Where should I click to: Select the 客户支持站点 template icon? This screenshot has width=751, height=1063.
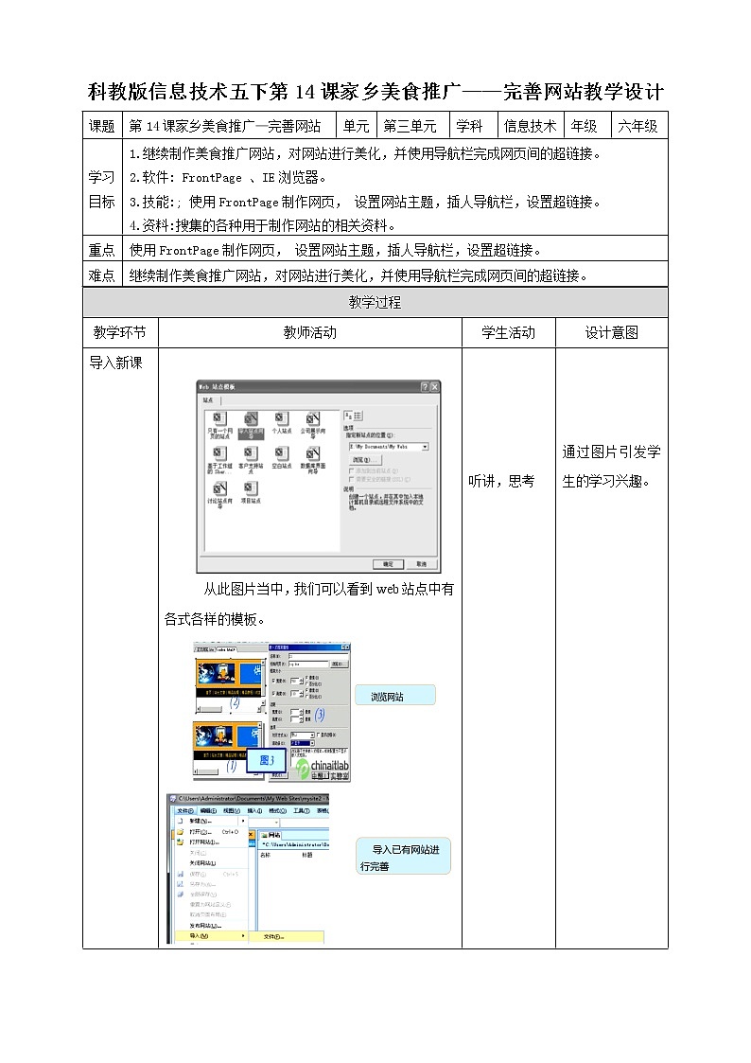tap(251, 460)
